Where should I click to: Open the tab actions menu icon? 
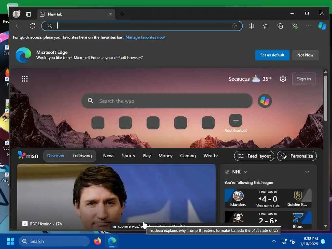click(x=29, y=14)
